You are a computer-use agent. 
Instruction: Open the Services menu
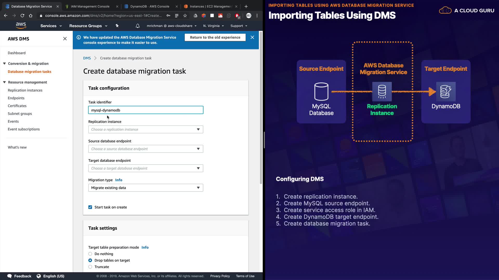(51, 26)
